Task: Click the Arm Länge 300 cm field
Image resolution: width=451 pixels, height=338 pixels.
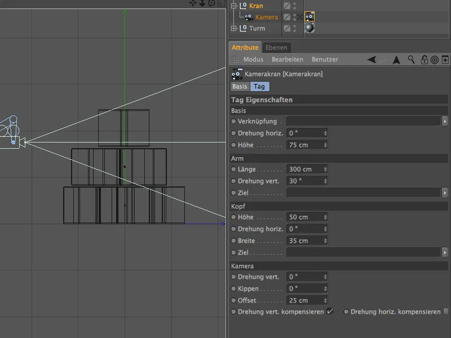Action: (307, 170)
